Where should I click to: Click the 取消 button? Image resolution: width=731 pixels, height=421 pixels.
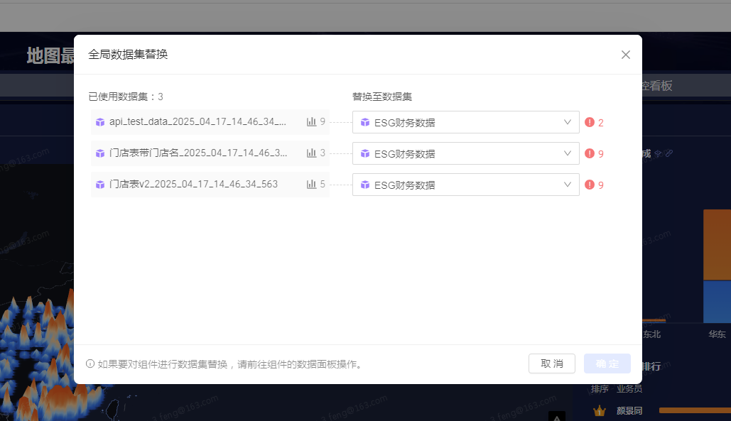pyautogui.click(x=552, y=363)
